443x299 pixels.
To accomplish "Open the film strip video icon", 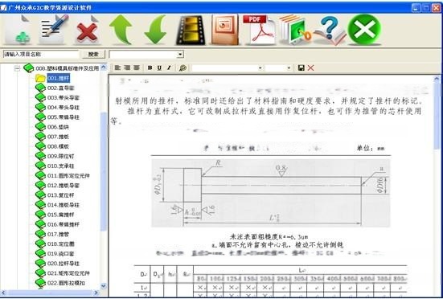I will (191, 30).
